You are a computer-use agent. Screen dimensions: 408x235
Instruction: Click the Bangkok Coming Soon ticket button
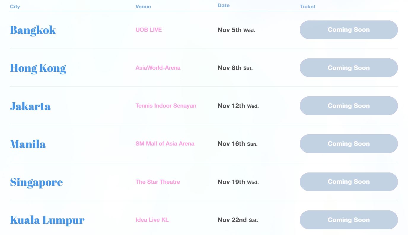pyautogui.click(x=348, y=30)
